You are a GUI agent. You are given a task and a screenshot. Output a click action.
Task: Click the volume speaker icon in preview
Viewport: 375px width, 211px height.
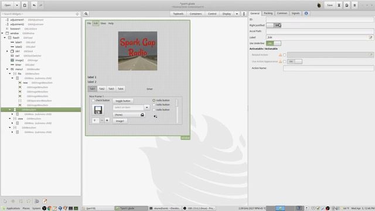point(155,117)
